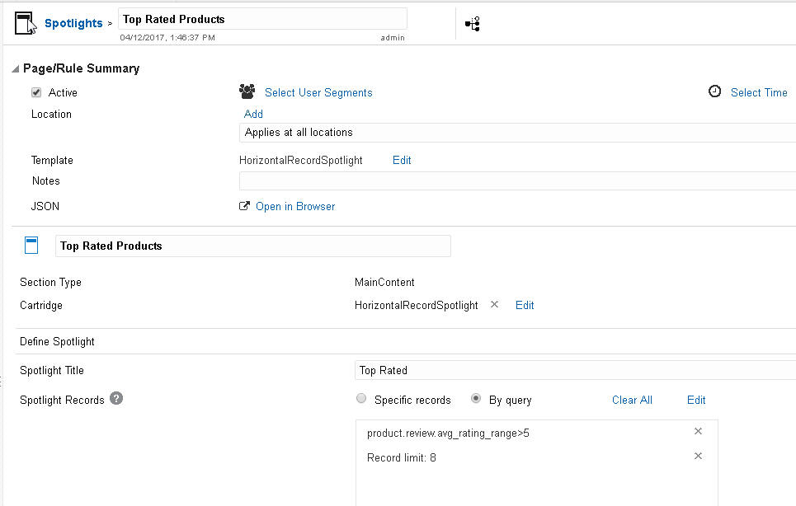Select the Specific records radio button
This screenshot has height=506, width=796.
(361, 399)
